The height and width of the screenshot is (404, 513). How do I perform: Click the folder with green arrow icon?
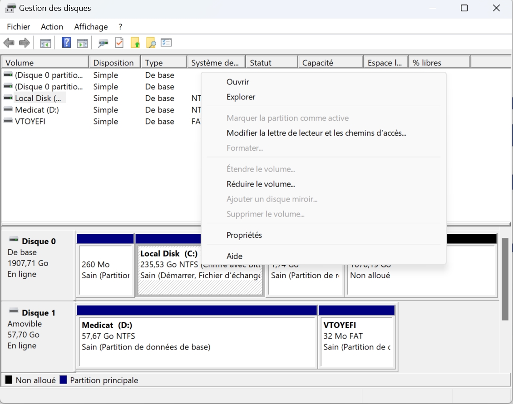click(135, 43)
